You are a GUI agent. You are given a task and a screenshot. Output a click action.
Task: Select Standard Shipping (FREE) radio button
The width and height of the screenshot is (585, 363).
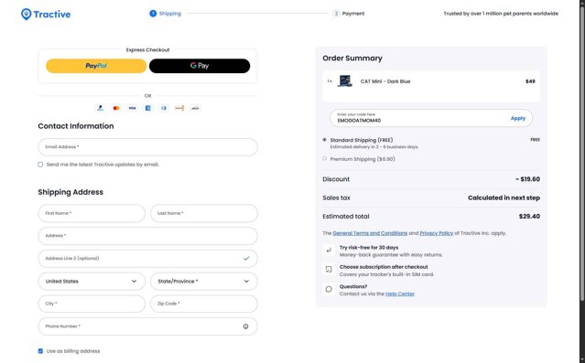click(x=324, y=140)
